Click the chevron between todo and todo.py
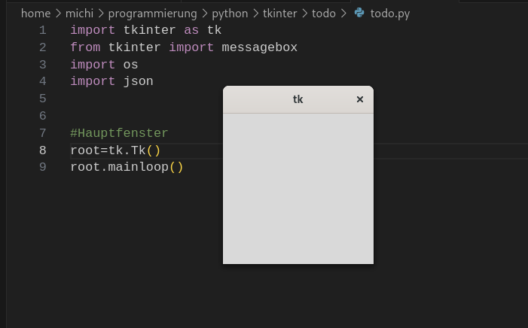 coord(343,14)
